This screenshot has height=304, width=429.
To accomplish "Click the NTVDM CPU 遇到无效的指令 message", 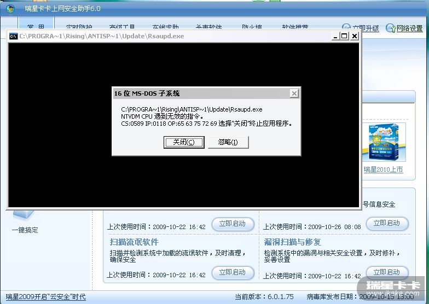I will (162, 116).
